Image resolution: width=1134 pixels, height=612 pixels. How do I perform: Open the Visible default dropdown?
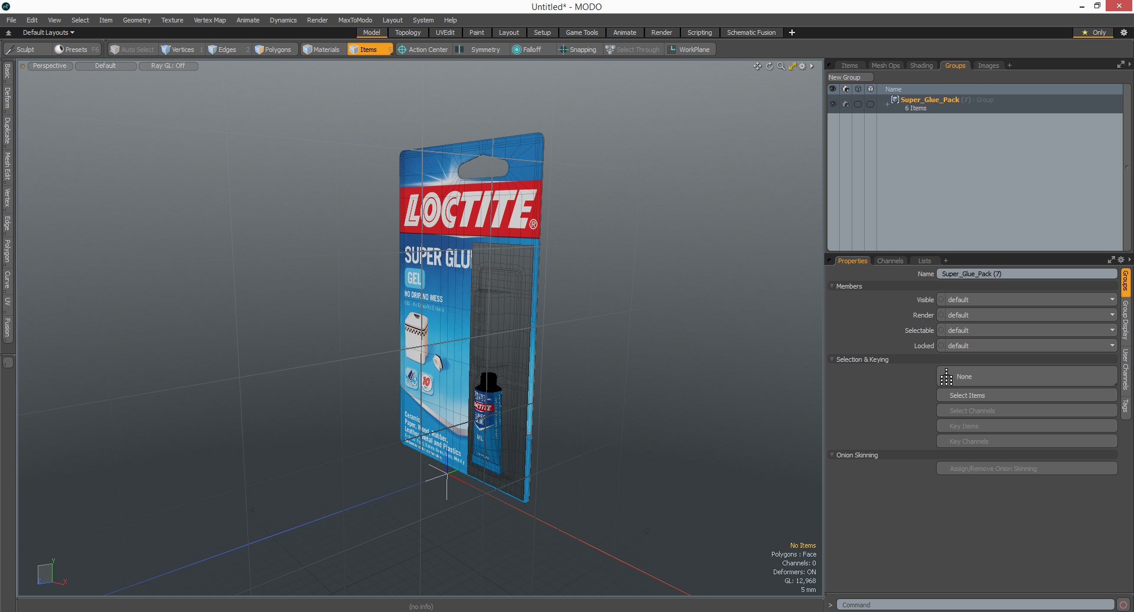(1031, 300)
